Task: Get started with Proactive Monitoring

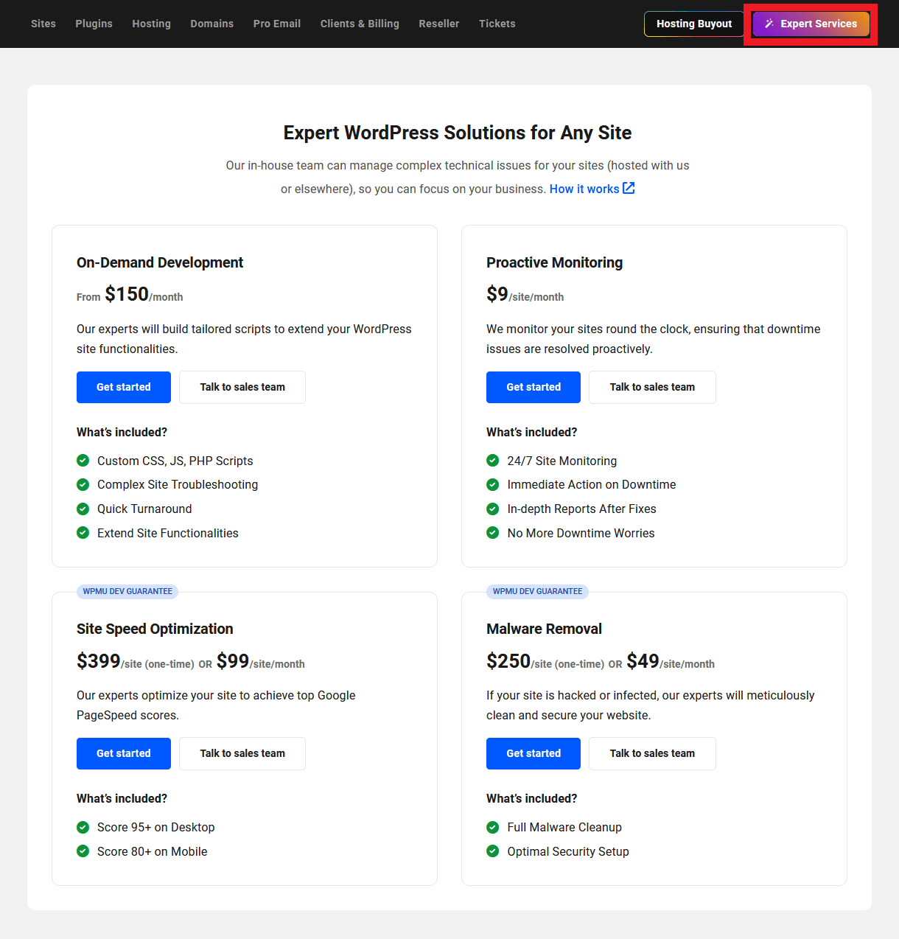Action: coord(534,387)
